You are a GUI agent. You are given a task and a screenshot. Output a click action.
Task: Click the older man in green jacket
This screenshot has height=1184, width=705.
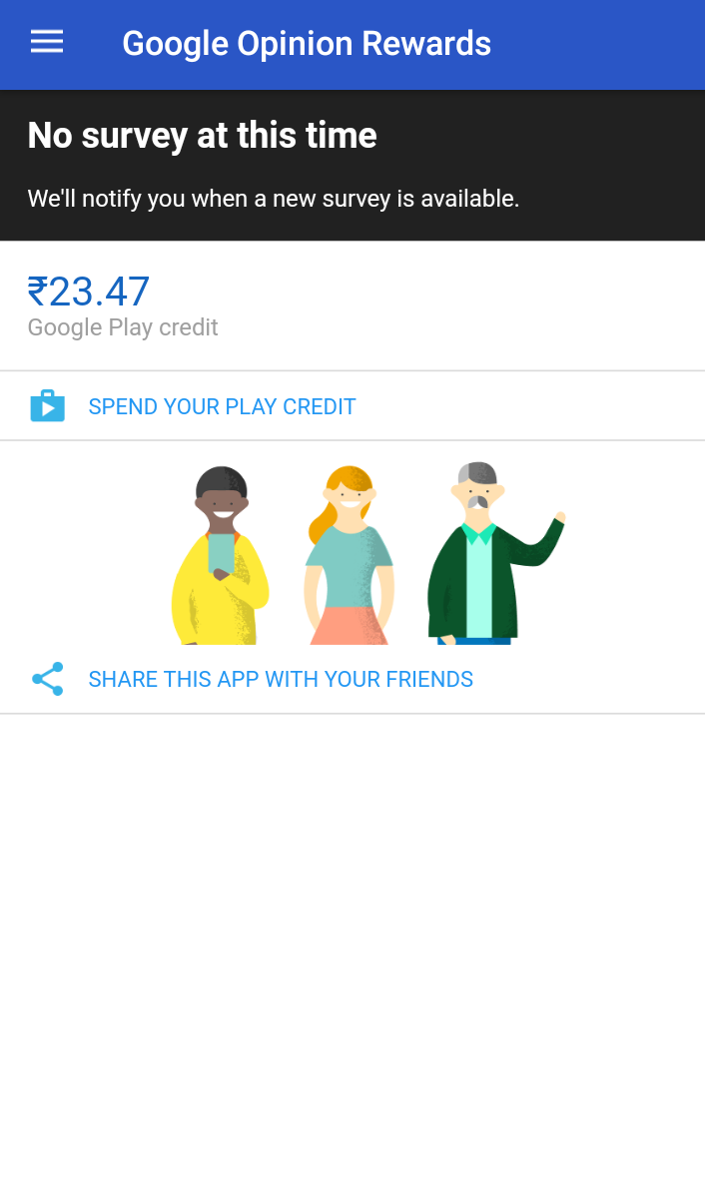coord(492,553)
